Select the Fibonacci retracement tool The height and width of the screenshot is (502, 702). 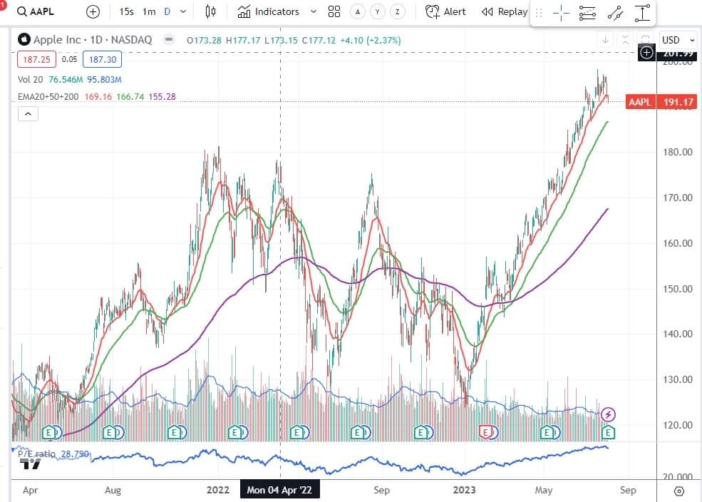[x=587, y=14]
